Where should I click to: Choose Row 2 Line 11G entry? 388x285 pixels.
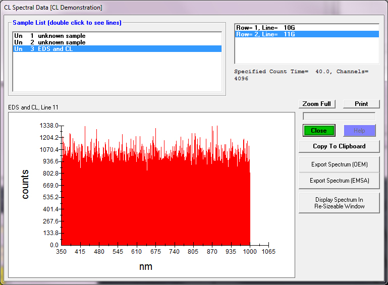pyautogui.click(x=266, y=34)
